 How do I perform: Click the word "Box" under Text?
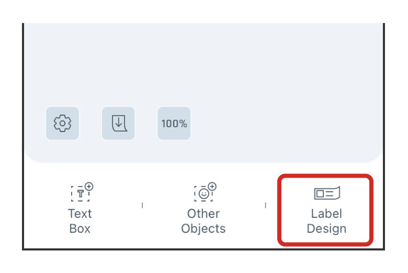click(80, 229)
